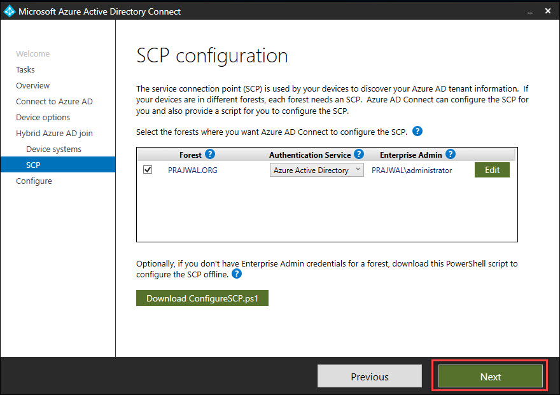The image size is (560, 395).
Task: Click the Azure AD Connect logo icon
Action: (x=10, y=11)
